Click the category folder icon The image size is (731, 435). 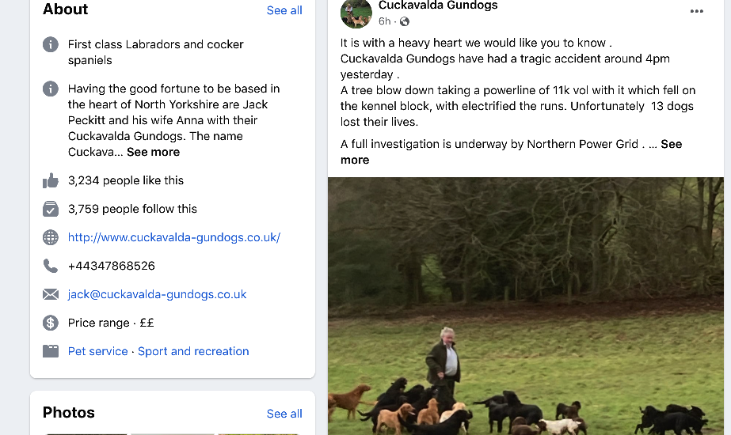click(x=51, y=351)
